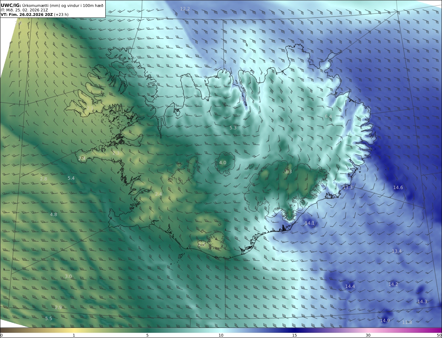442x338 pixels.
Task: Click the map value 6.4
Action: coord(328,116)
